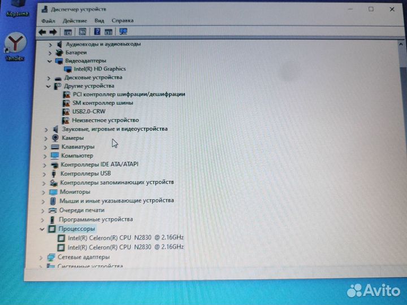Open the Yandex browser desktop shortcut
The image size is (407, 305).
point(15,47)
